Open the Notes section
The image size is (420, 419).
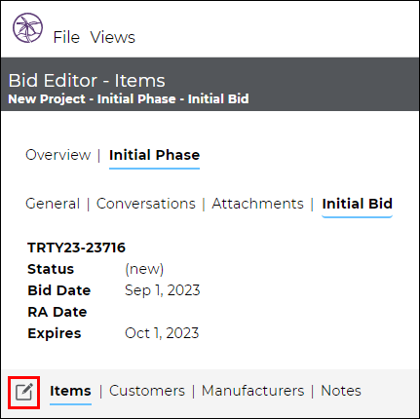pyautogui.click(x=341, y=391)
